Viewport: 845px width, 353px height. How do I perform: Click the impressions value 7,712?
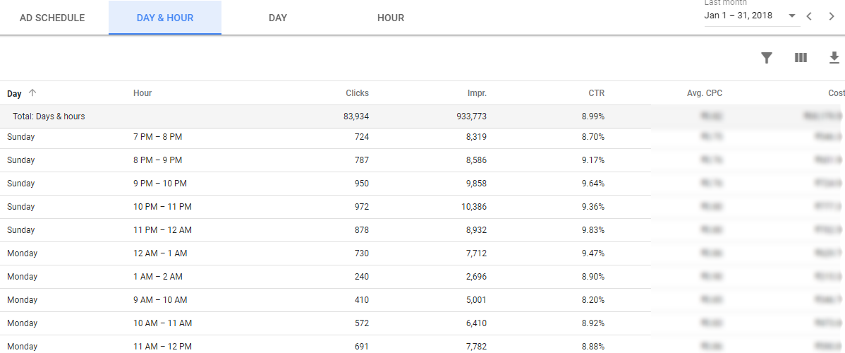(476, 253)
